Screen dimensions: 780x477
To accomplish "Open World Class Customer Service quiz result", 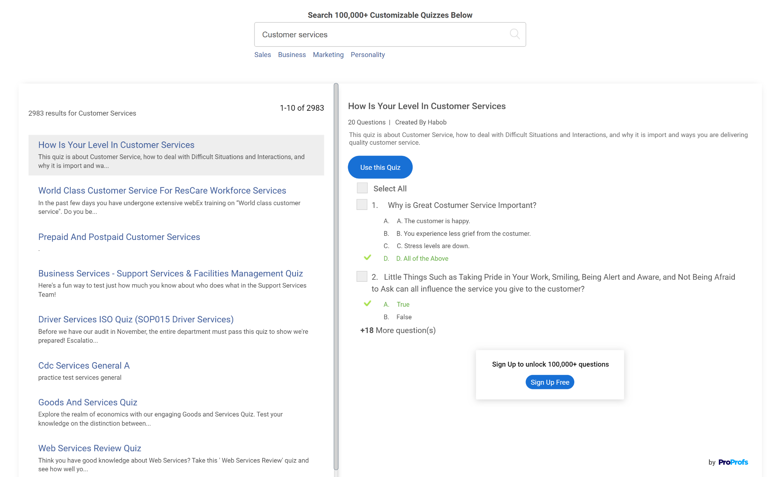I will tap(162, 191).
